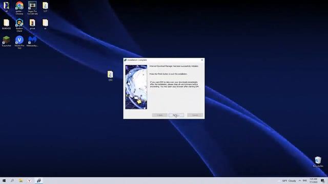Open the Badlion Client desktop shortcut
The image size is (328, 184).
coord(19,25)
